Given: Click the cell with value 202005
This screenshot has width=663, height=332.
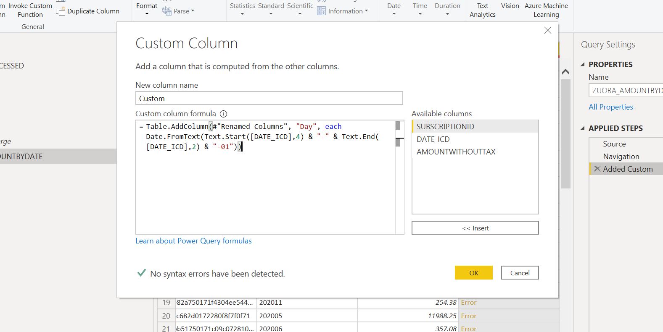Looking at the screenshot, I should pyautogui.click(x=307, y=316).
